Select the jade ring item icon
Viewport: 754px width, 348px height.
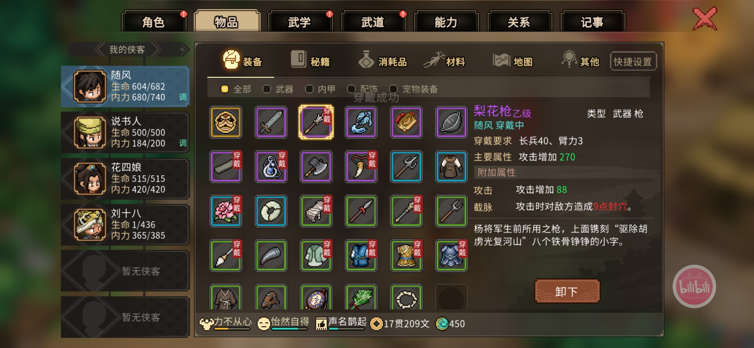pos(271,211)
